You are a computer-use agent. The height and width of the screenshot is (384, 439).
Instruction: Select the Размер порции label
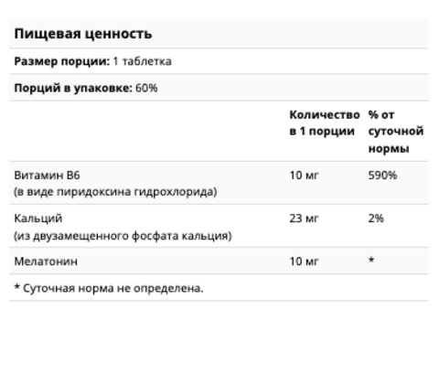coord(62,61)
